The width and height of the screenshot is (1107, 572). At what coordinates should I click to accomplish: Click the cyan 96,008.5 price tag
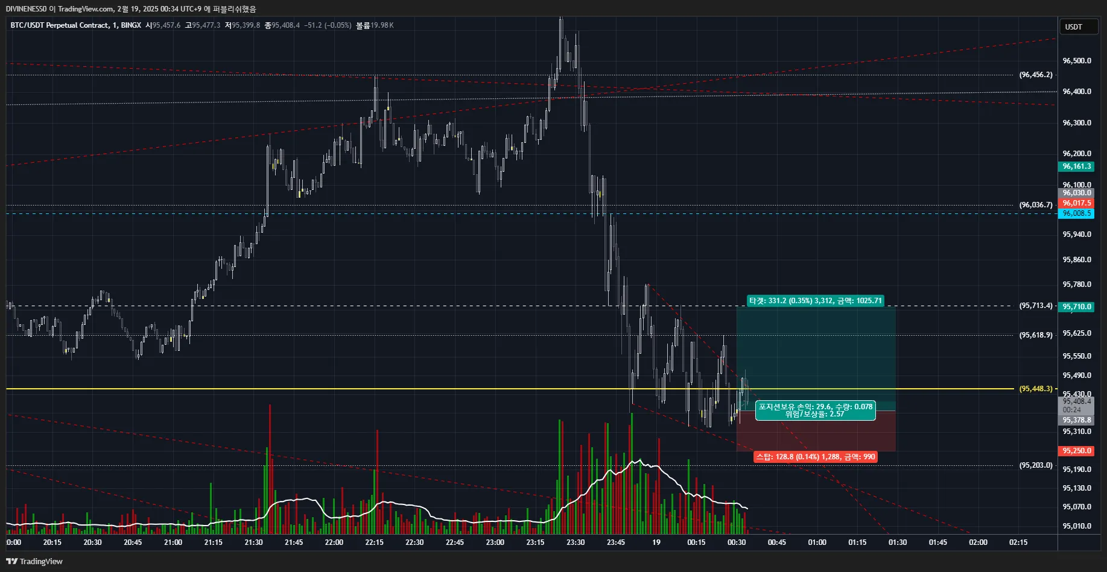(1077, 213)
